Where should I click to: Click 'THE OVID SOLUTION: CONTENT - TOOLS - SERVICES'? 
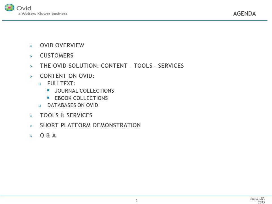[112, 66]
